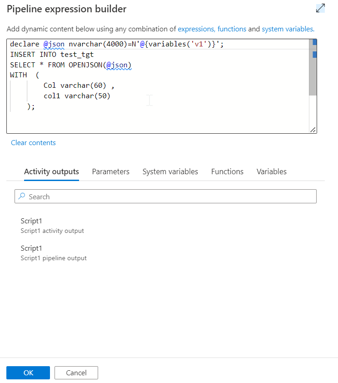
Task: Click Clear contents link
Action: point(33,143)
